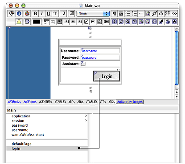
Task: Click the insert table grid icon
Action: [x=168, y=13]
